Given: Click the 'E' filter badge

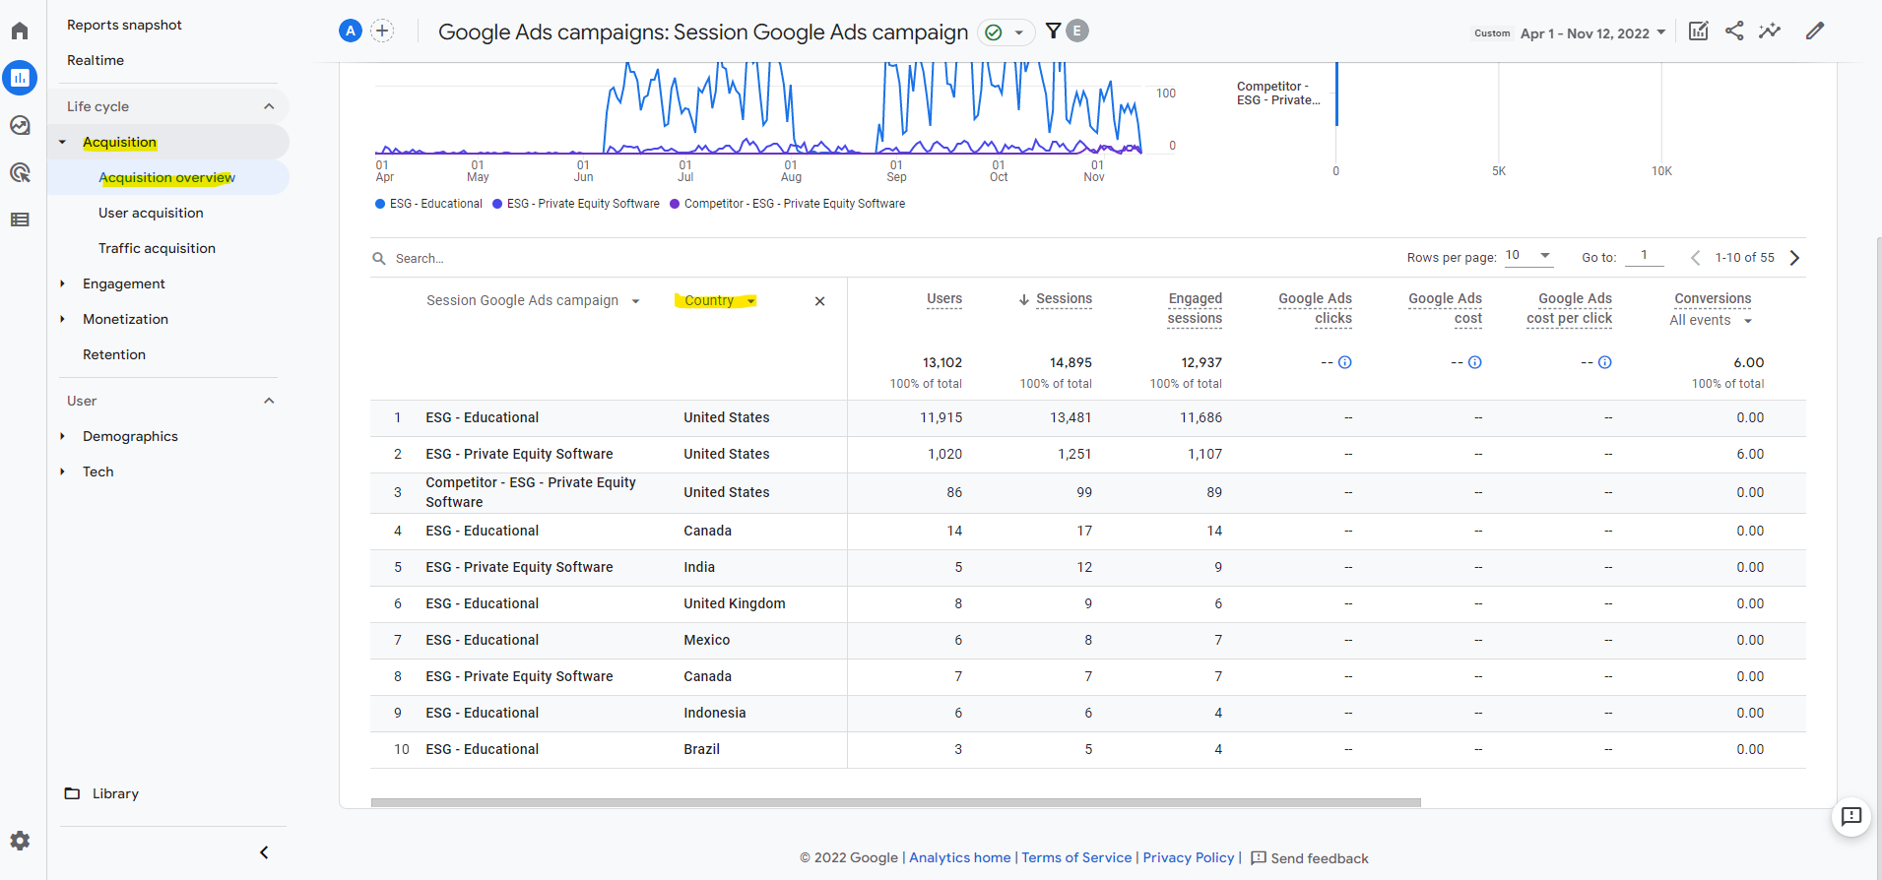Looking at the screenshot, I should click(x=1077, y=31).
